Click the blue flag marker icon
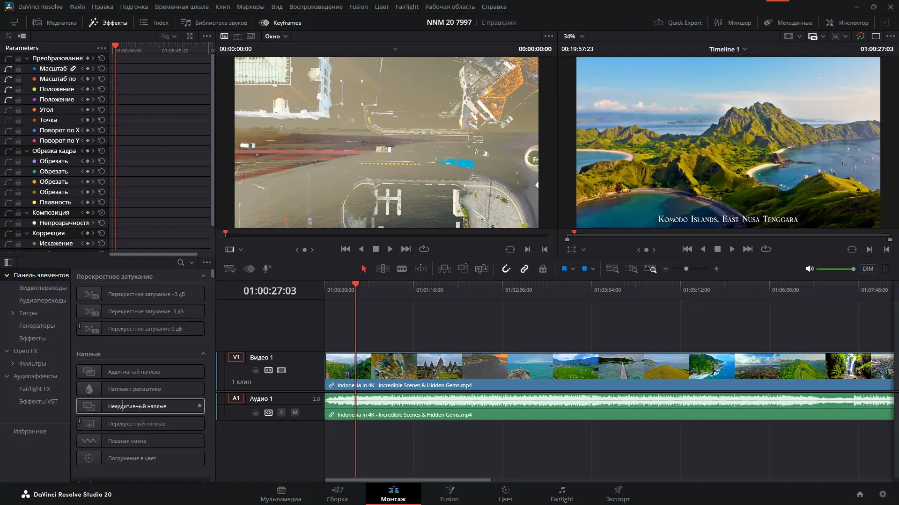The width and height of the screenshot is (899, 505). click(564, 269)
